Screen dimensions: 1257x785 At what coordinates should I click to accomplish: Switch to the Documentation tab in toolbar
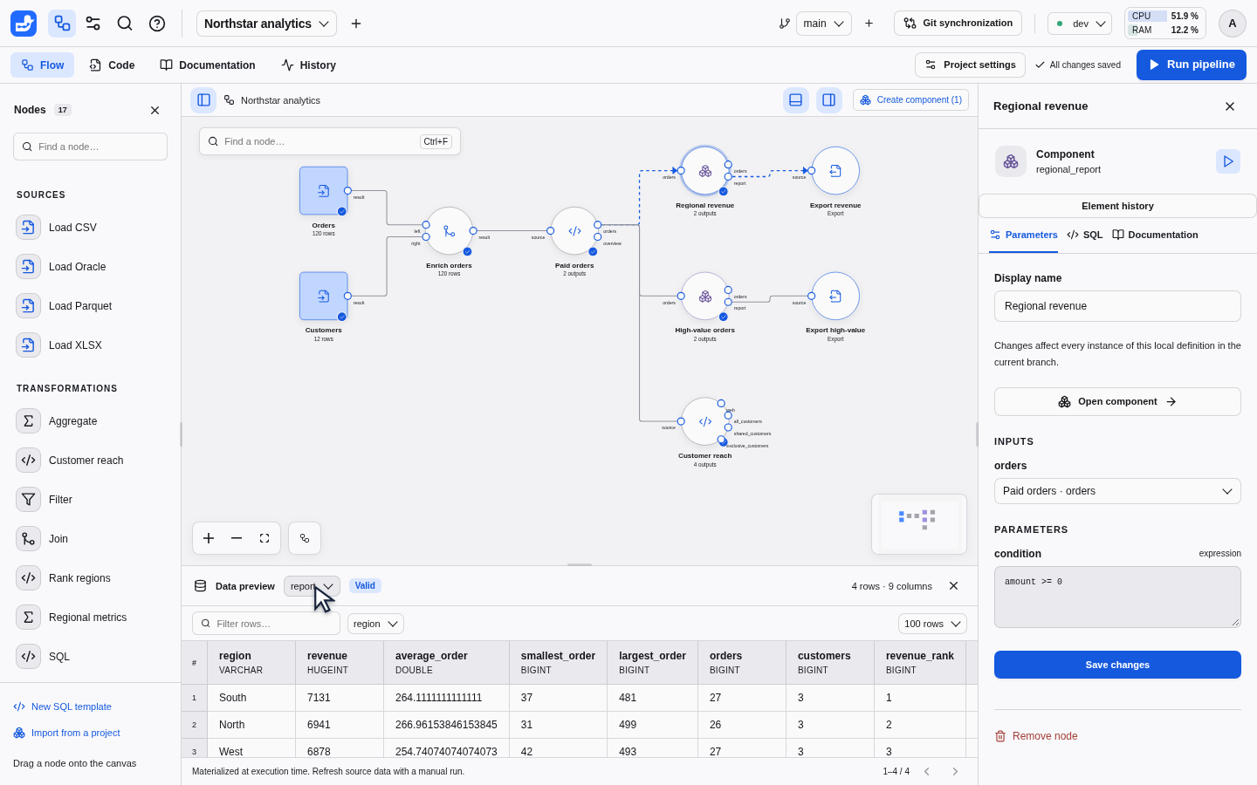pos(208,65)
